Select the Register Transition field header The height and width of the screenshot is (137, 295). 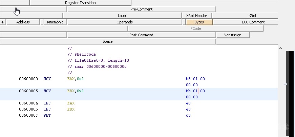pyautogui.click(x=80, y=3)
